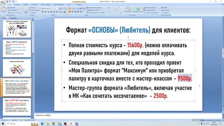
Task: Open Select (Выделить) options
Action: tap(166, 13)
